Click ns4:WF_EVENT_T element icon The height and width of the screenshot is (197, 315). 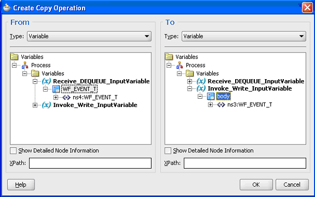point(67,97)
